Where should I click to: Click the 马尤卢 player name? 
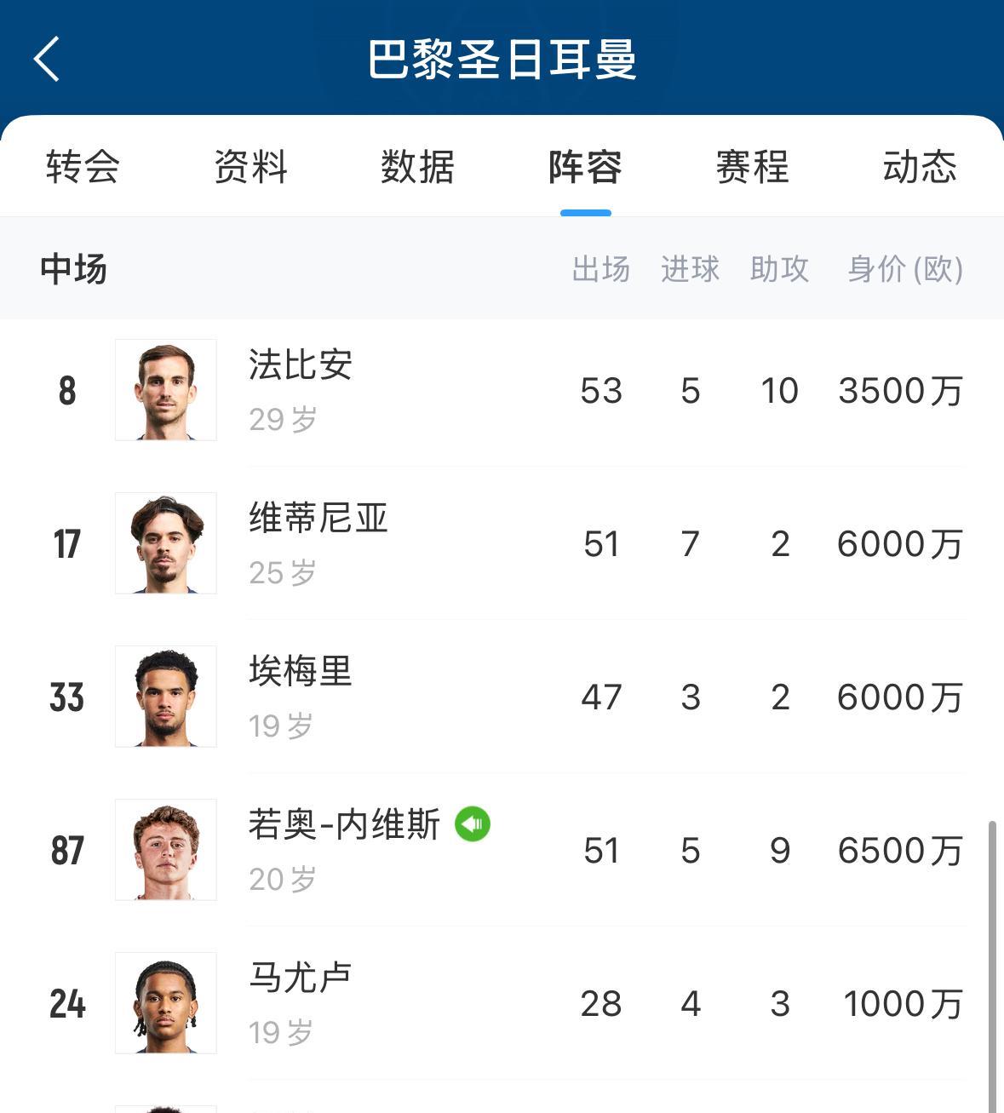(x=301, y=978)
